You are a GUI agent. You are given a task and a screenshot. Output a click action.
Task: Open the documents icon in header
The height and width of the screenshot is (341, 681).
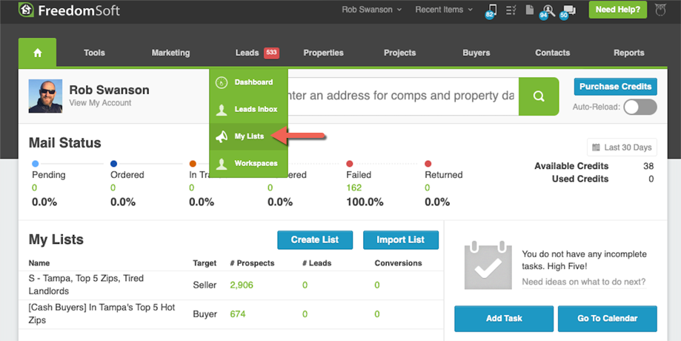(x=529, y=10)
